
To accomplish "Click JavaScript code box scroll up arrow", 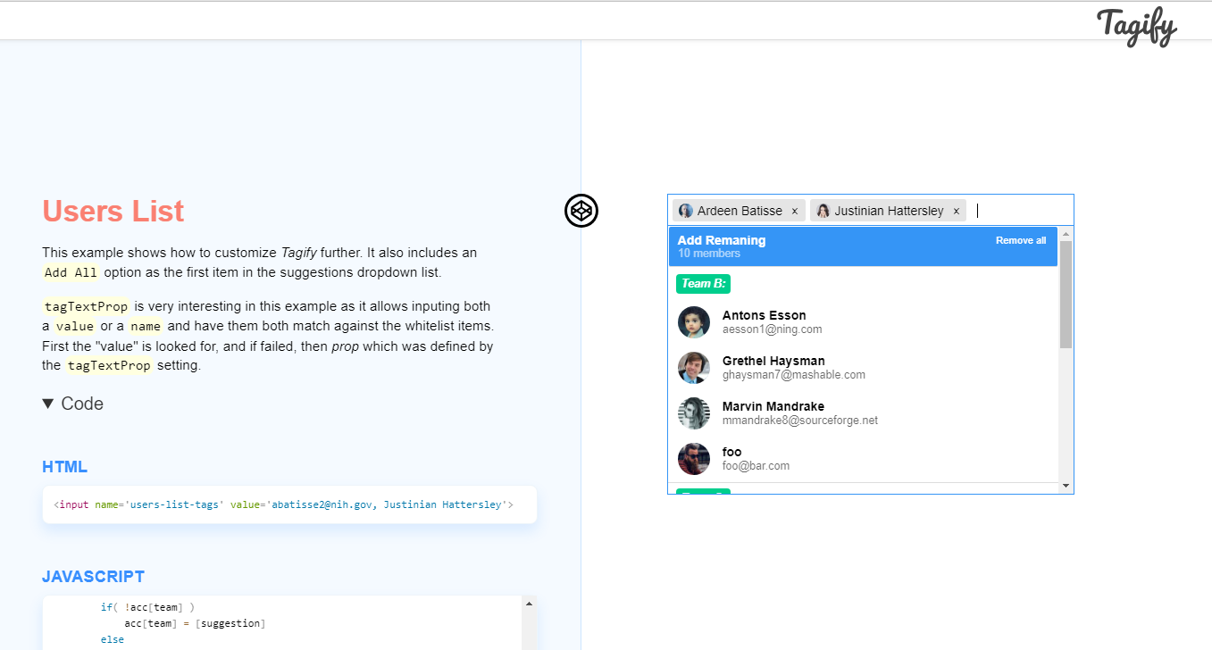I will [x=529, y=604].
